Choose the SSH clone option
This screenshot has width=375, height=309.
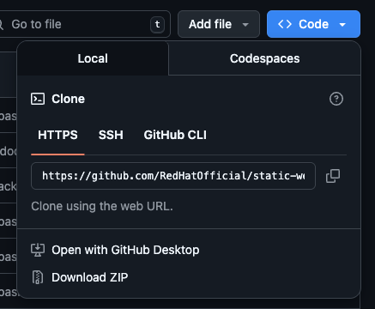coord(111,135)
